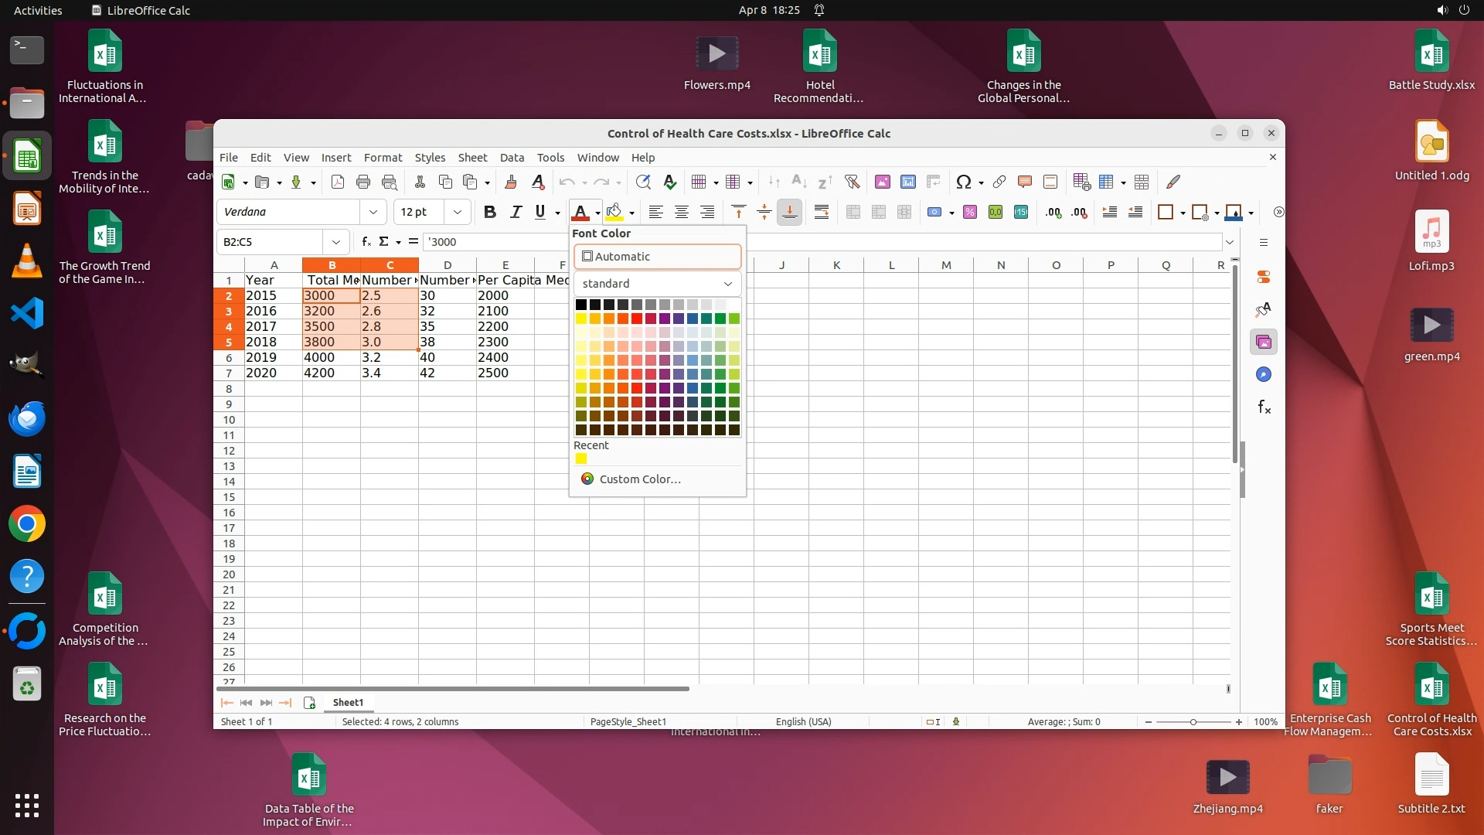Open the font name dropdown
The width and height of the screenshot is (1484, 835).
373,213
